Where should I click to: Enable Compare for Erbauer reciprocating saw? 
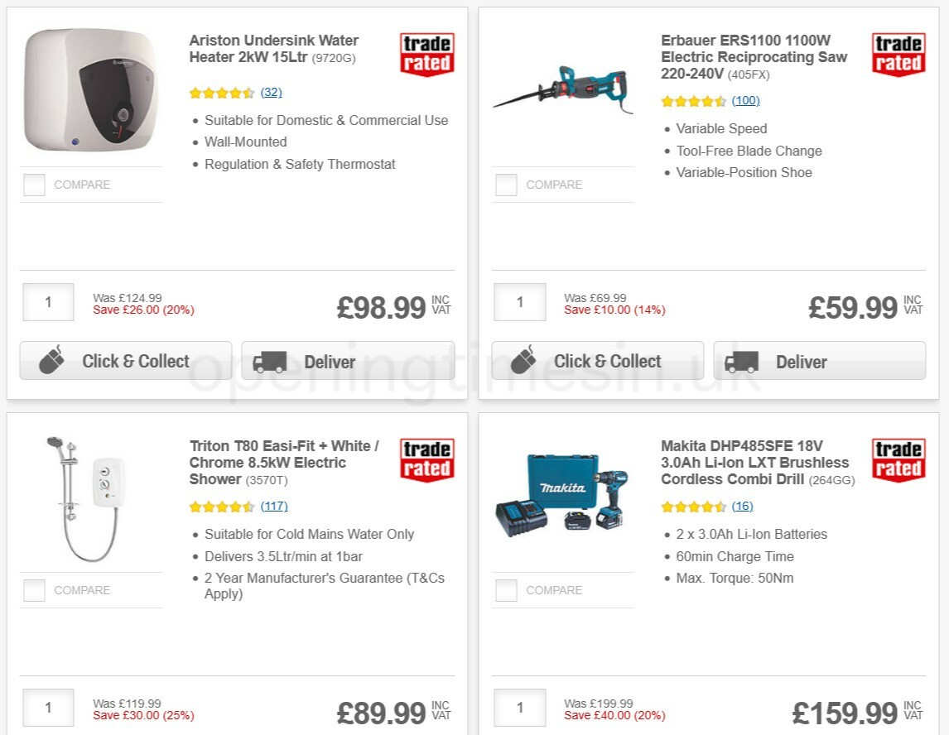[x=505, y=185]
